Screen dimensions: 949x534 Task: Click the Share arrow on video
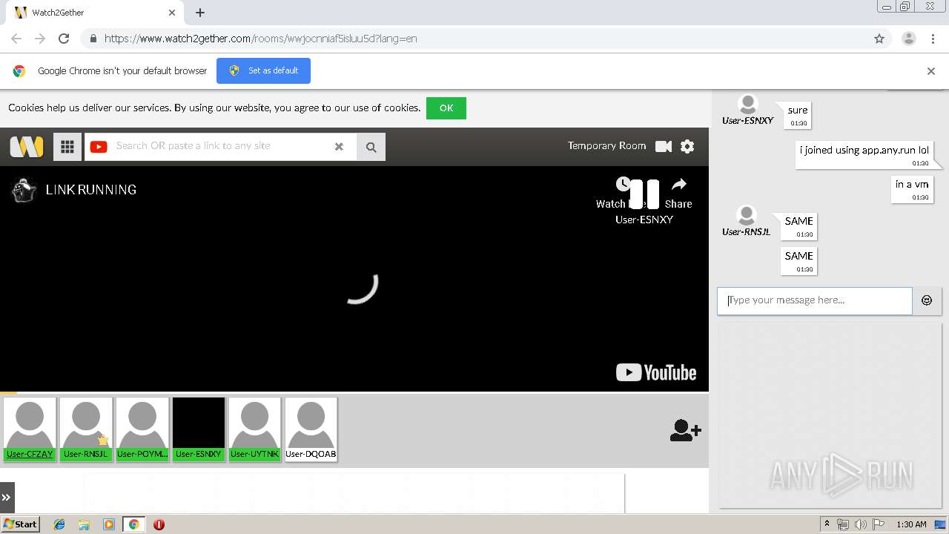click(x=678, y=184)
